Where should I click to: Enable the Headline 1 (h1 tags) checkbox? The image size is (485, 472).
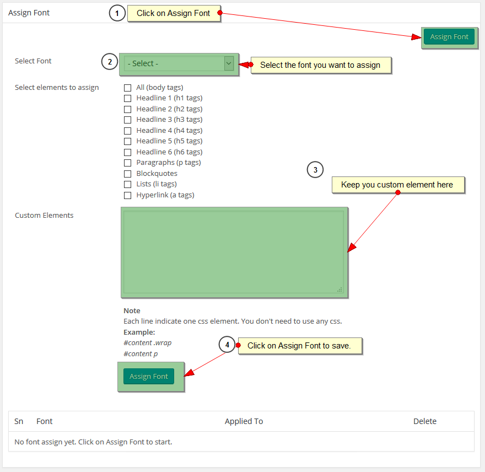127,98
